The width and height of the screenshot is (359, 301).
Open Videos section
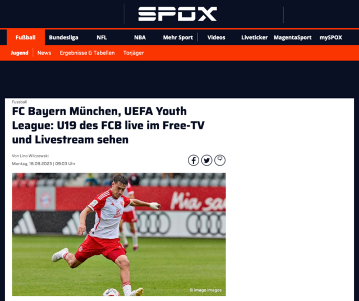point(217,37)
